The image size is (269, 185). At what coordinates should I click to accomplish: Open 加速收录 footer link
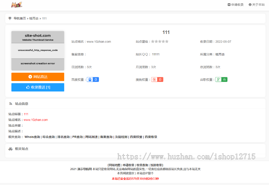[156, 165]
